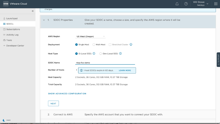Toggle the Dark theme moon icon

4,120
